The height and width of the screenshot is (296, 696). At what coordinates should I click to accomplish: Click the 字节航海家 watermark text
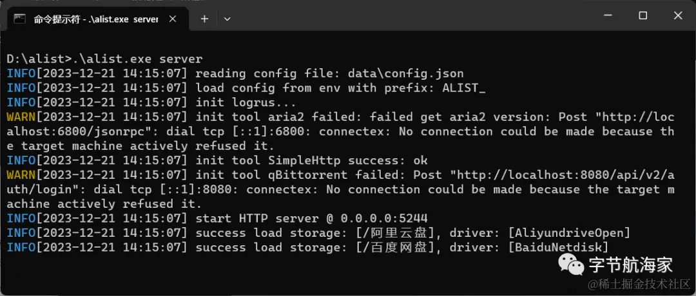click(631, 265)
